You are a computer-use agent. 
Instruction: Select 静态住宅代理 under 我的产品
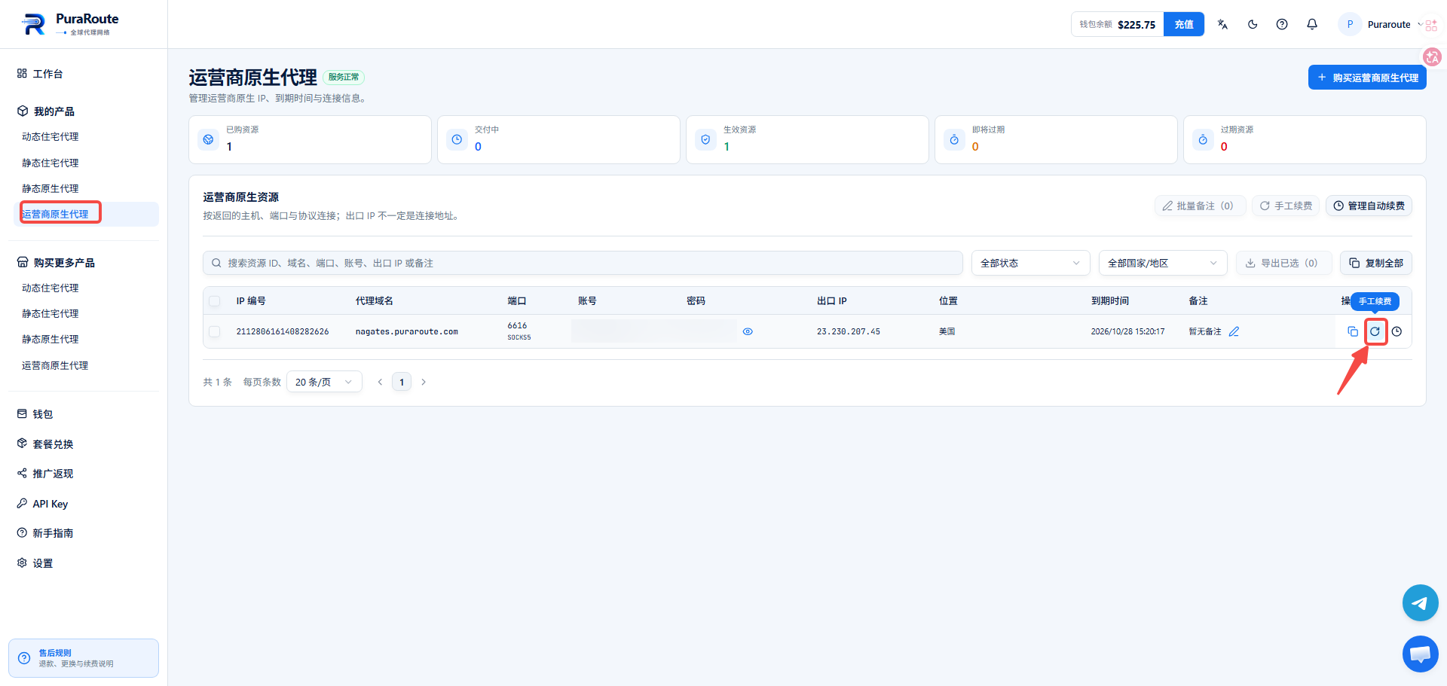[x=50, y=163]
